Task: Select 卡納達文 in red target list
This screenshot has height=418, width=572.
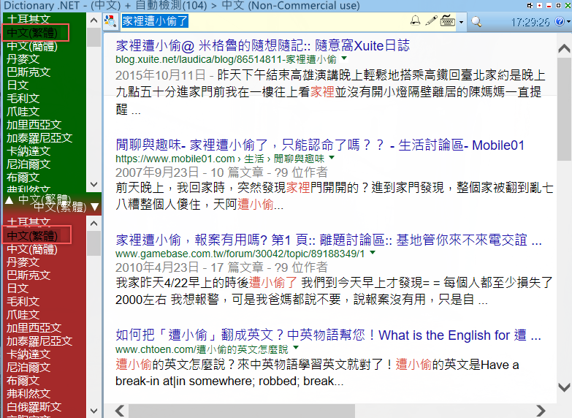Action: 28,354
